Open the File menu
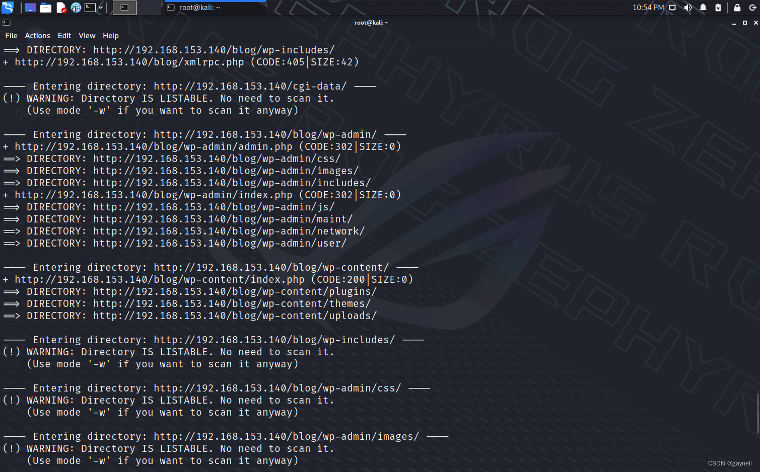The image size is (760, 472). click(x=11, y=36)
